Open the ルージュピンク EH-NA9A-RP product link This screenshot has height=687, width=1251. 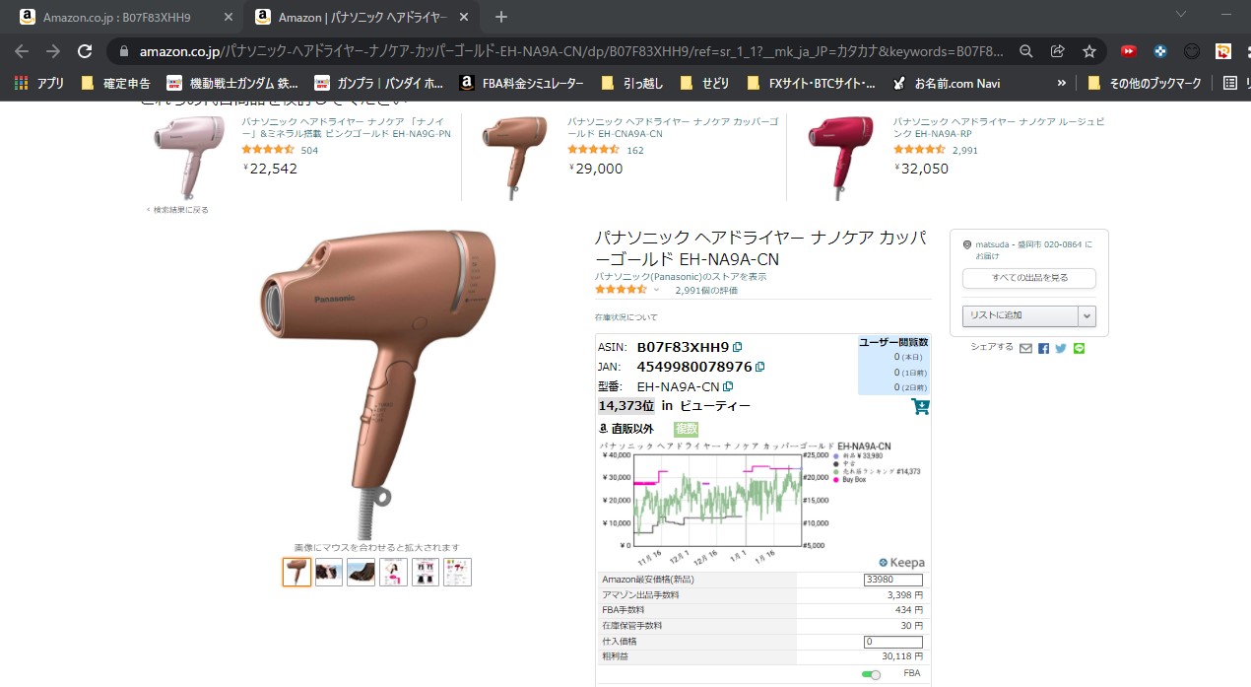click(999, 127)
